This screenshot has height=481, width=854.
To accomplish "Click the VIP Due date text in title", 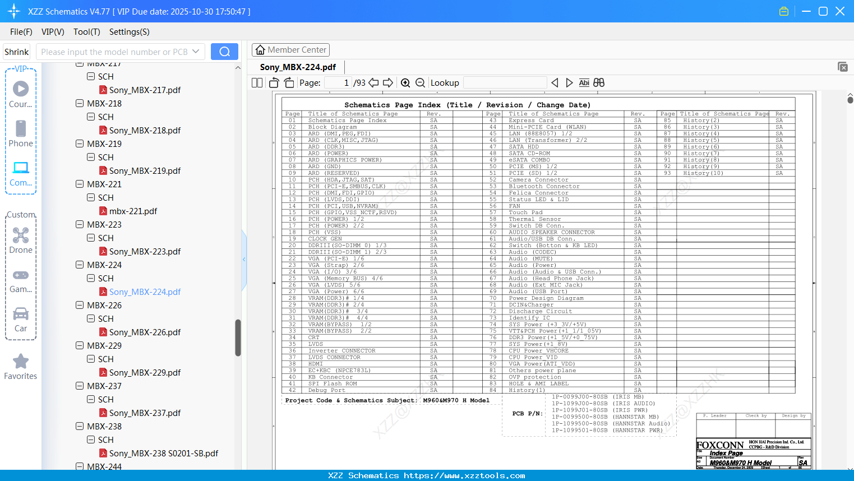I will coord(182,11).
